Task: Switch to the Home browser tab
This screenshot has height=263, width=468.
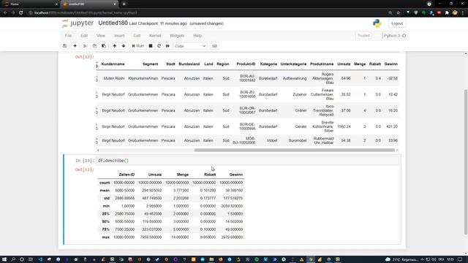Action: tap(30, 4)
